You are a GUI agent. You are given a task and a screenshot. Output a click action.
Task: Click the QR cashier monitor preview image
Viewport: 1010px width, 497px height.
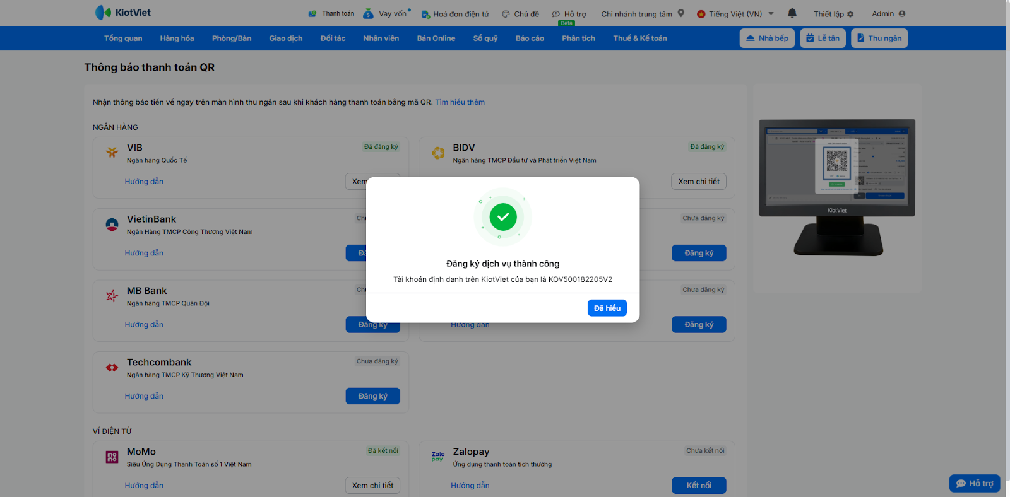point(837,187)
